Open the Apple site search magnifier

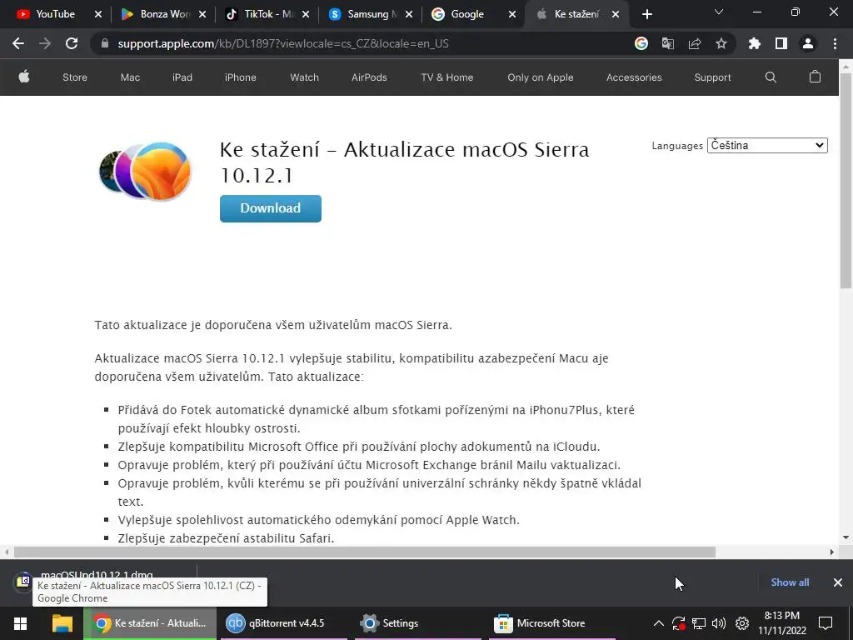[771, 77]
